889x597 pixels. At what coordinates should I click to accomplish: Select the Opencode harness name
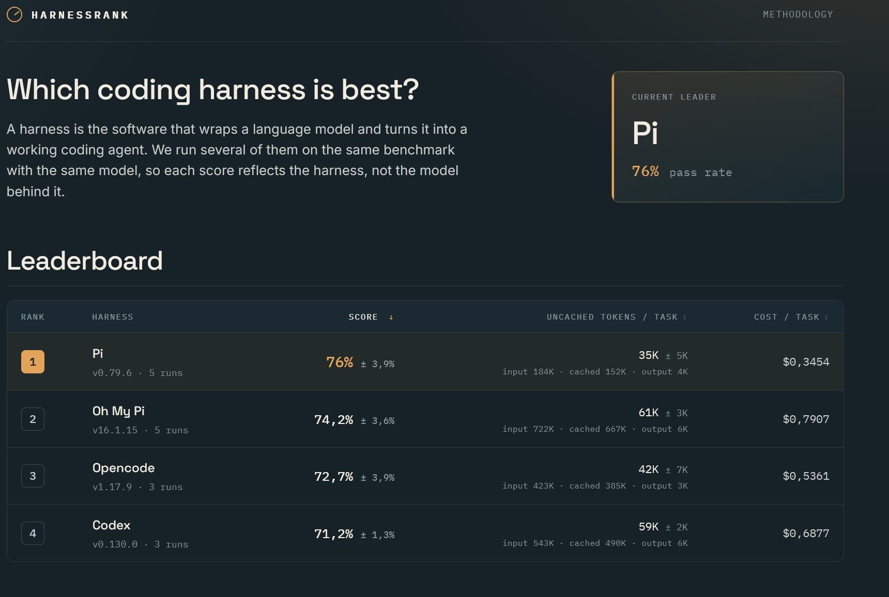124,468
